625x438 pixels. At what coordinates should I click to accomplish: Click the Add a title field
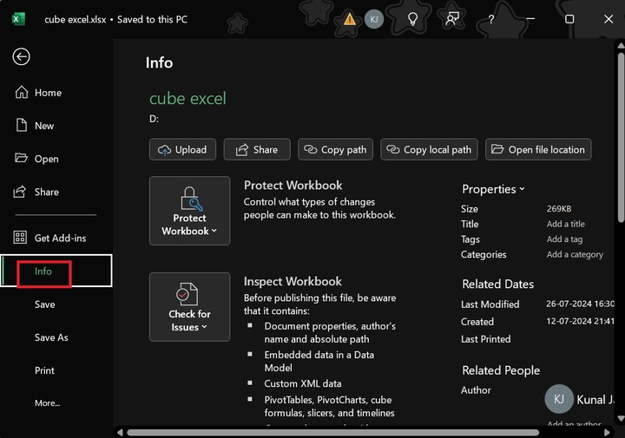tap(566, 224)
